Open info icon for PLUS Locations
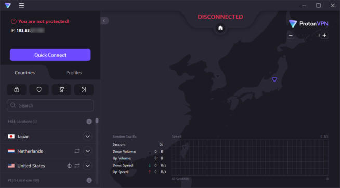 pos(89,180)
